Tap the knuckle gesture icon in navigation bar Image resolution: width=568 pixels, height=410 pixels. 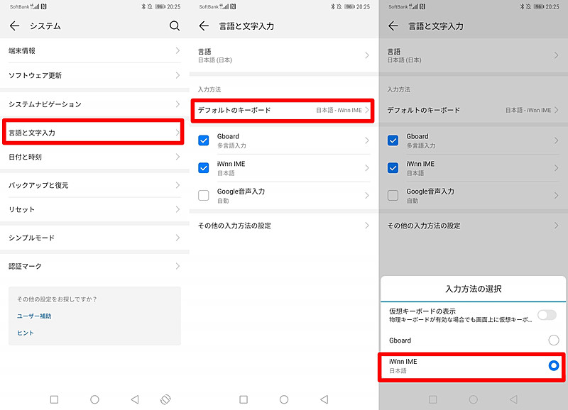pos(165,399)
